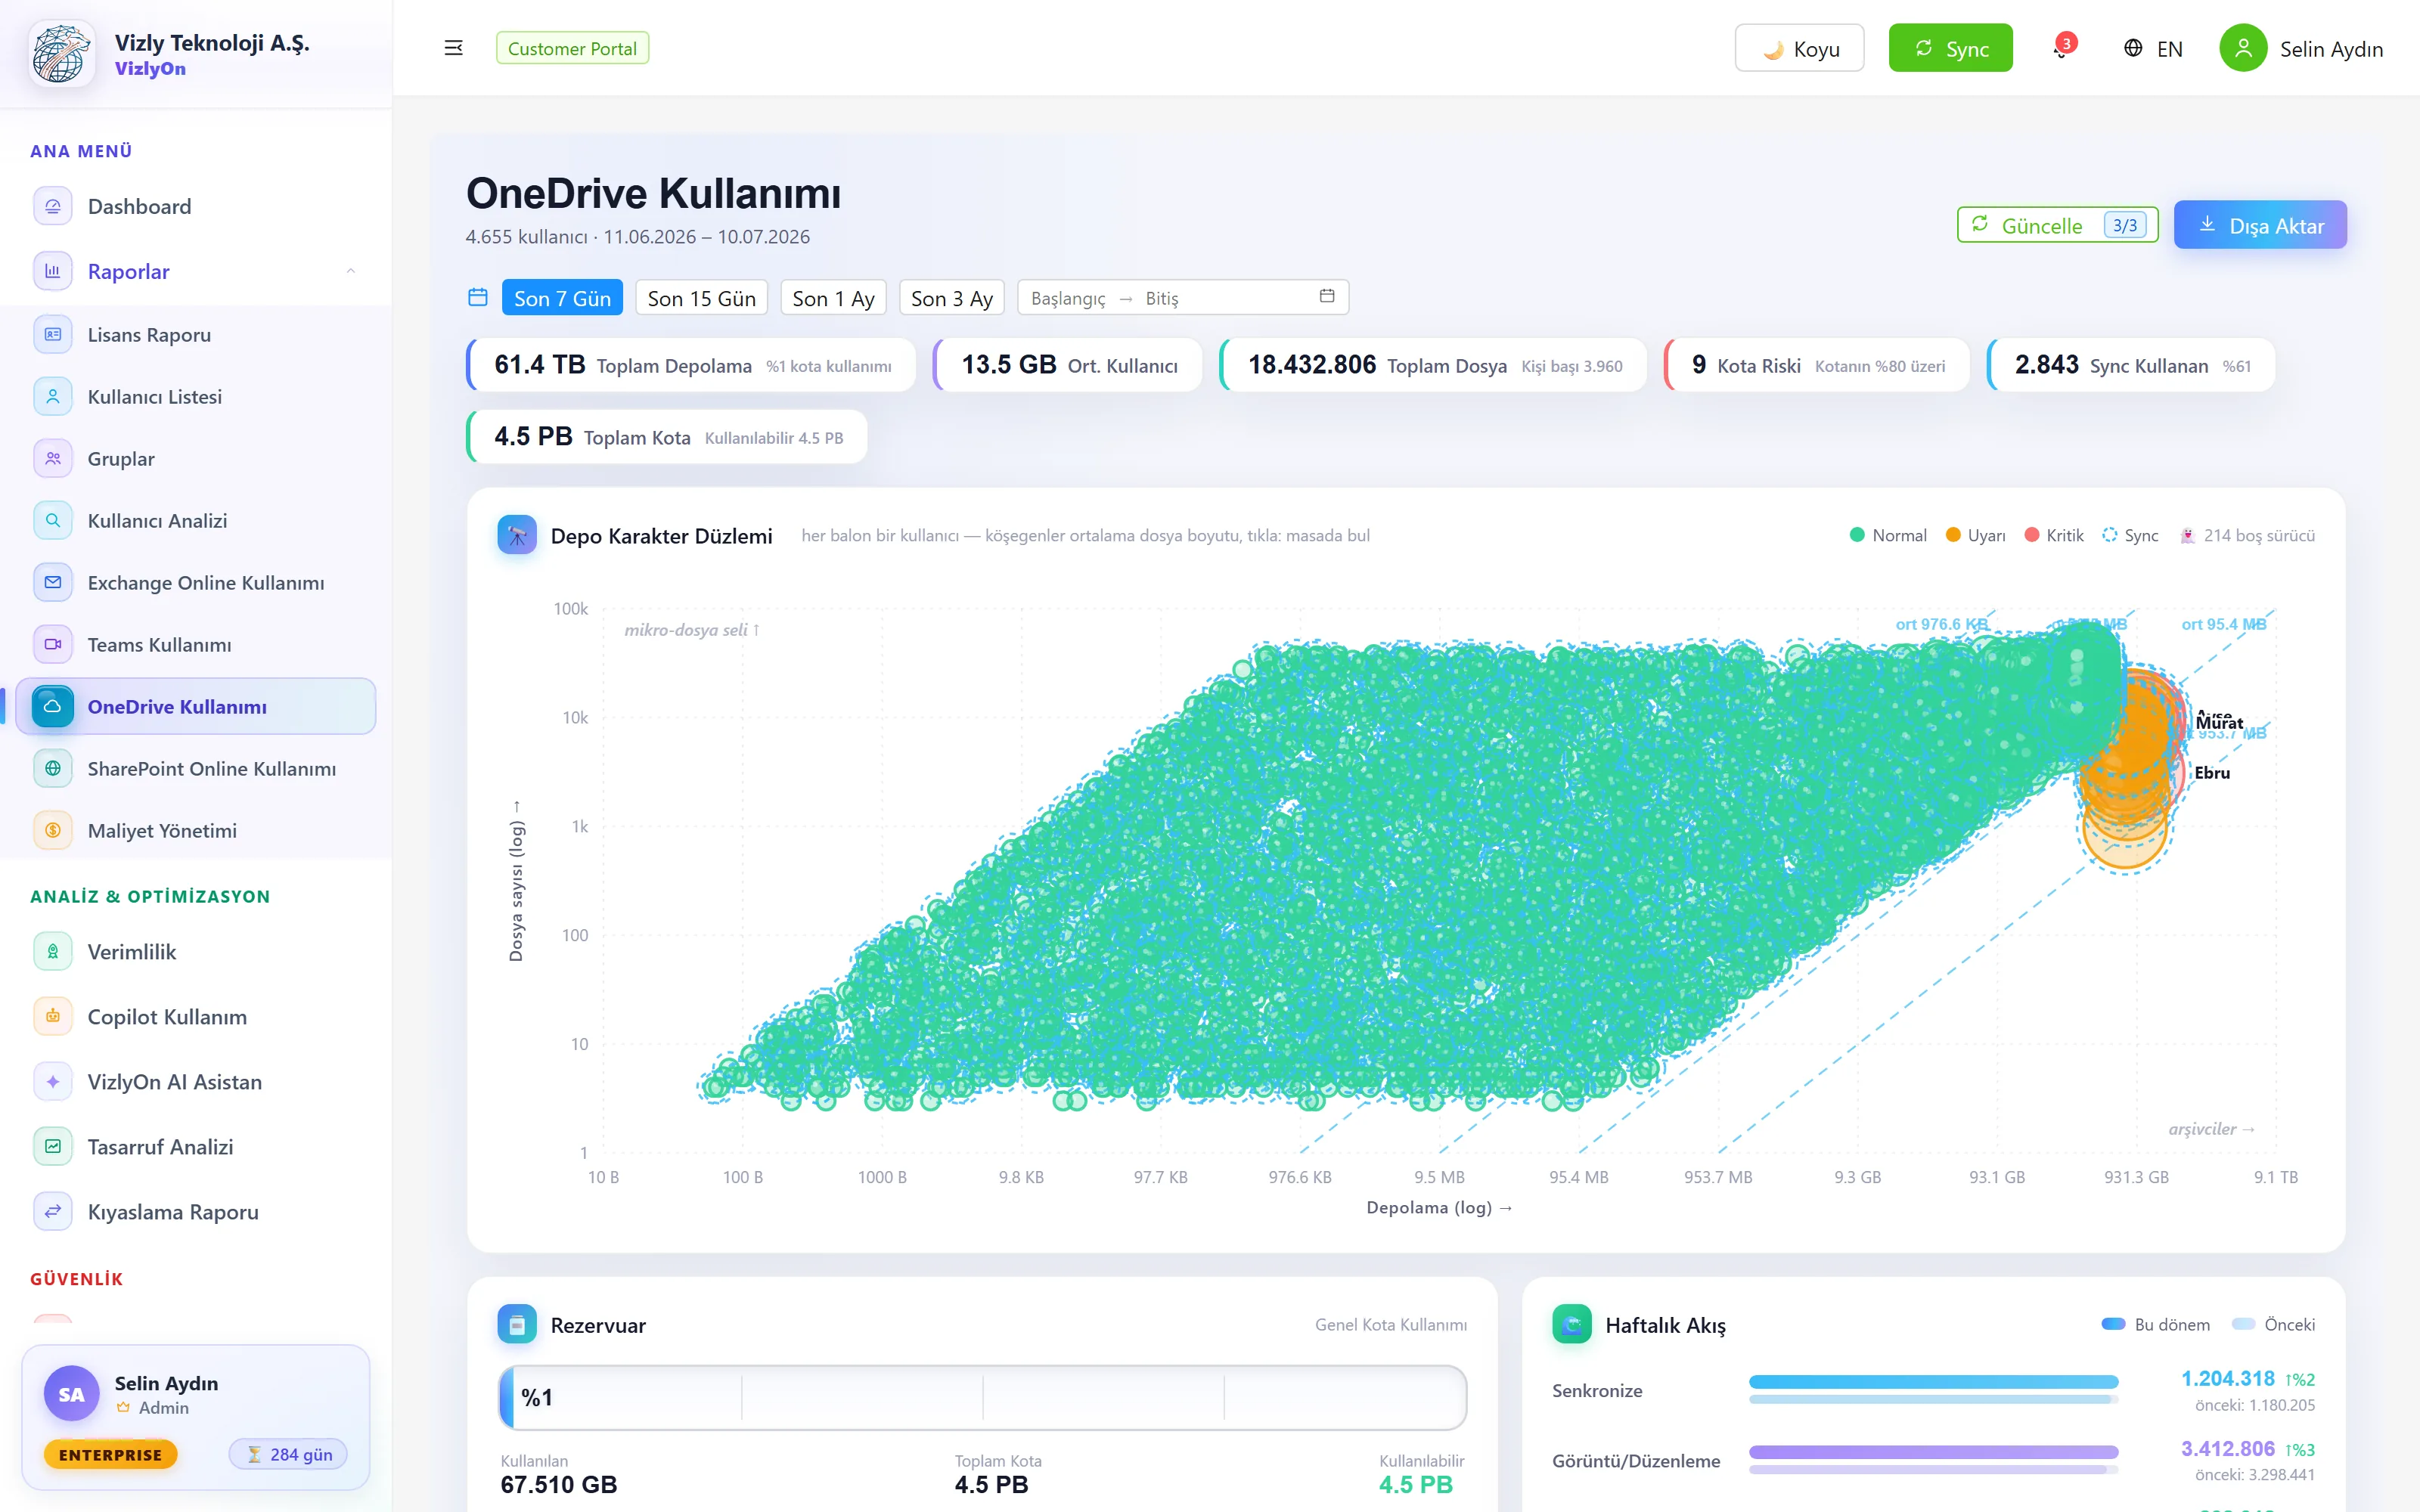Screen dimensions: 2420x1512
Task: Click the Vizly Teknoloji globe logo
Action: [x=62, y=53]
